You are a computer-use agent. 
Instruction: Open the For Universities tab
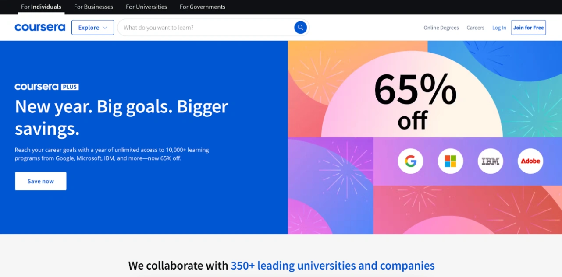click(x=146, y=7)
